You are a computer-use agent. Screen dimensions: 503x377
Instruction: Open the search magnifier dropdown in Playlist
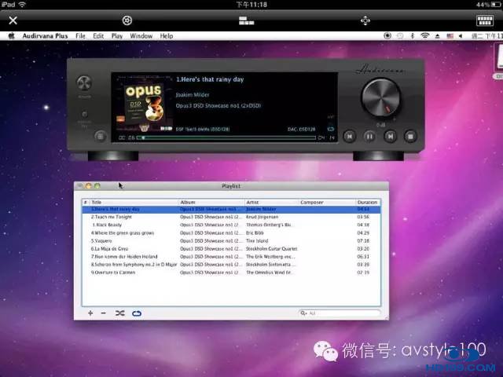(303, 313)
